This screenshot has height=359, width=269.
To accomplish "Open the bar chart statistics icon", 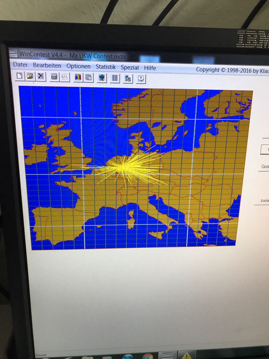I will [78, 78].
